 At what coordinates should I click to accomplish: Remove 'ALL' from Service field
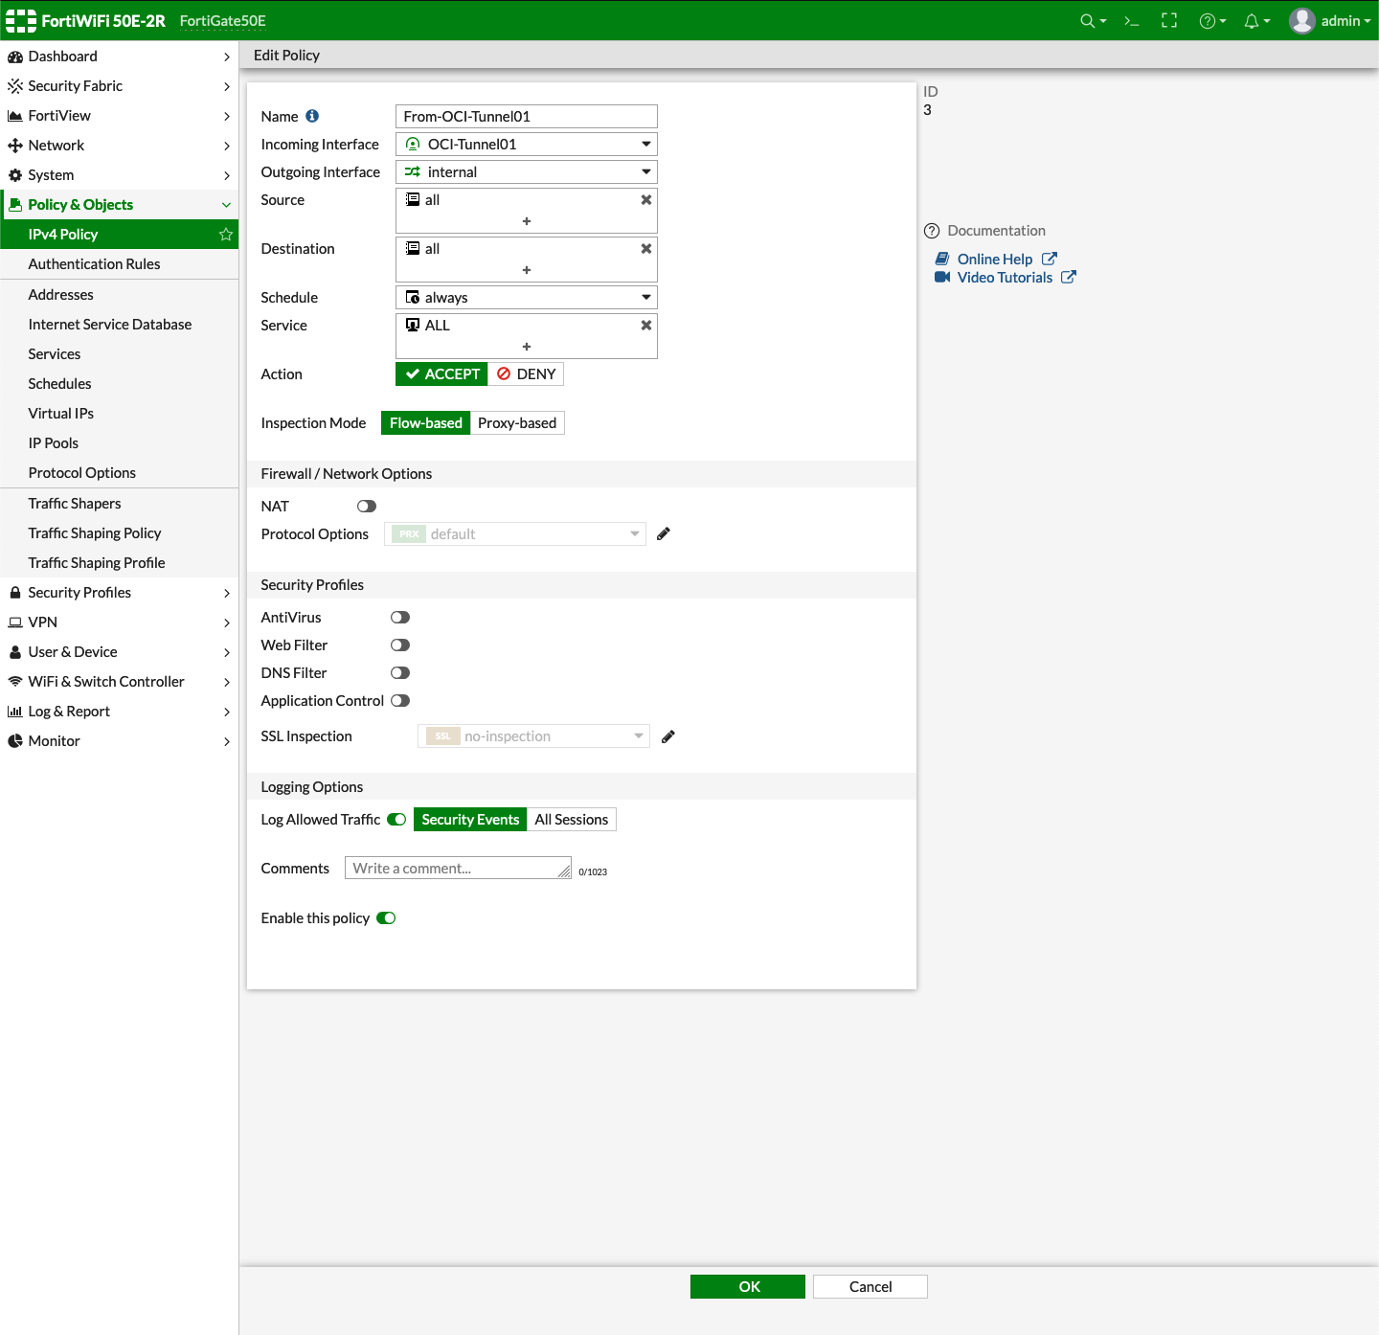point(646,326)
